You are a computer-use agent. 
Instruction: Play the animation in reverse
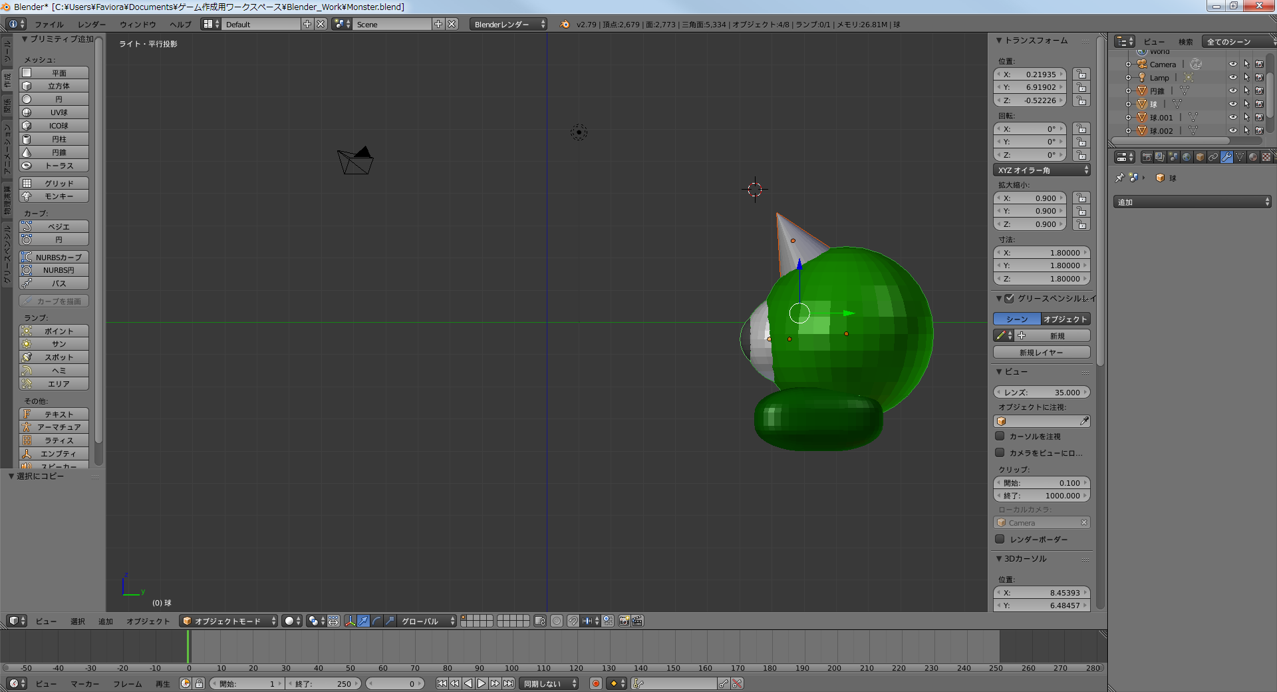pyautogui.click(x=468, y=683)
